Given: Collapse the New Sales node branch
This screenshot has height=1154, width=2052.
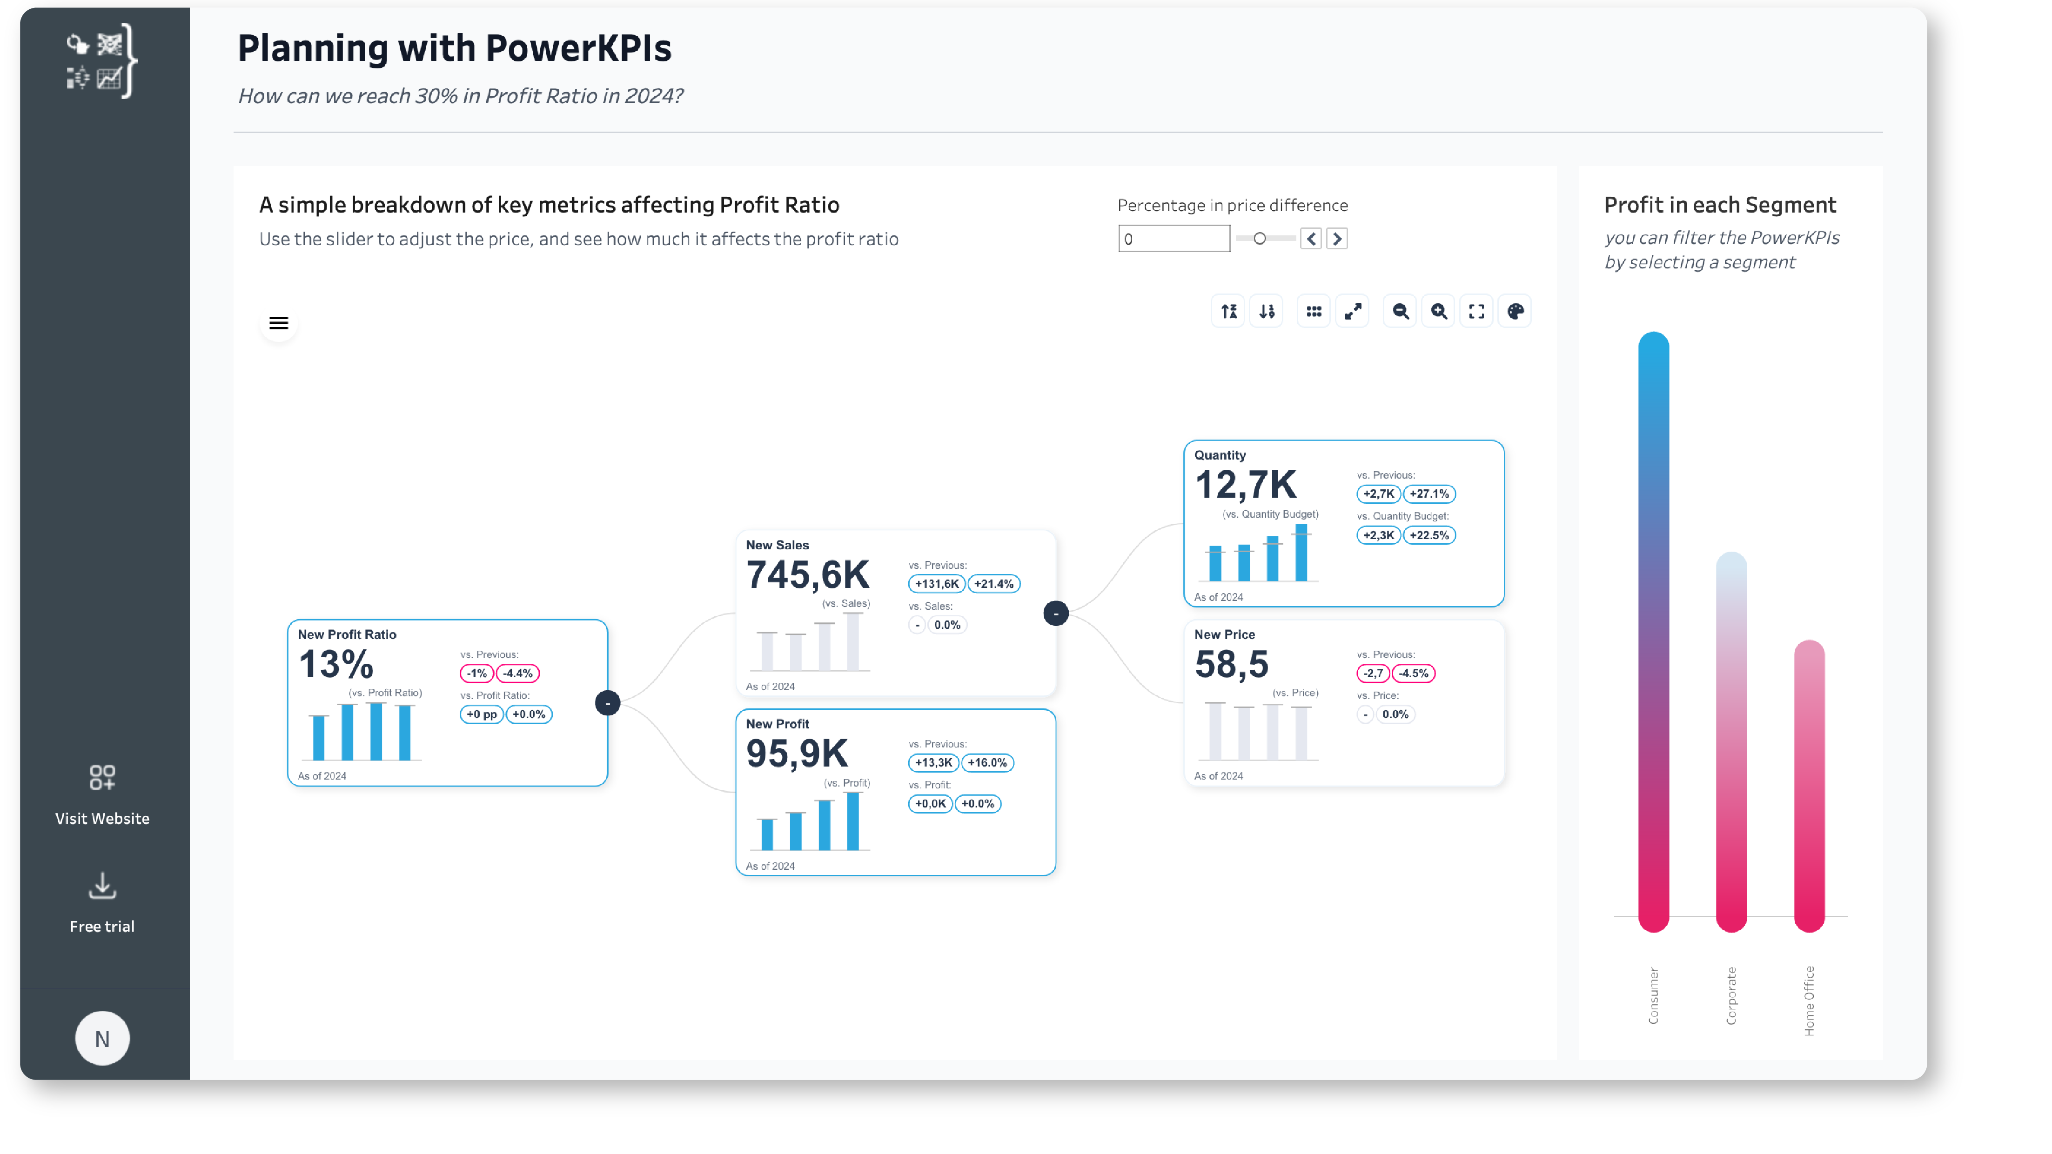Looking at the screenshot, I should (1055, 613).
